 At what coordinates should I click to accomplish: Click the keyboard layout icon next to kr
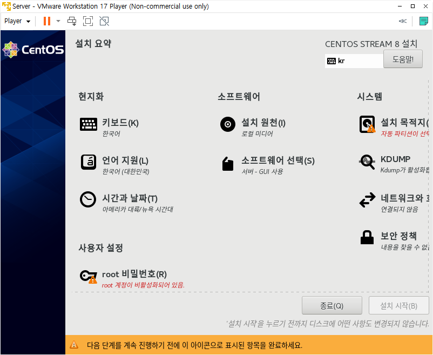331,61
